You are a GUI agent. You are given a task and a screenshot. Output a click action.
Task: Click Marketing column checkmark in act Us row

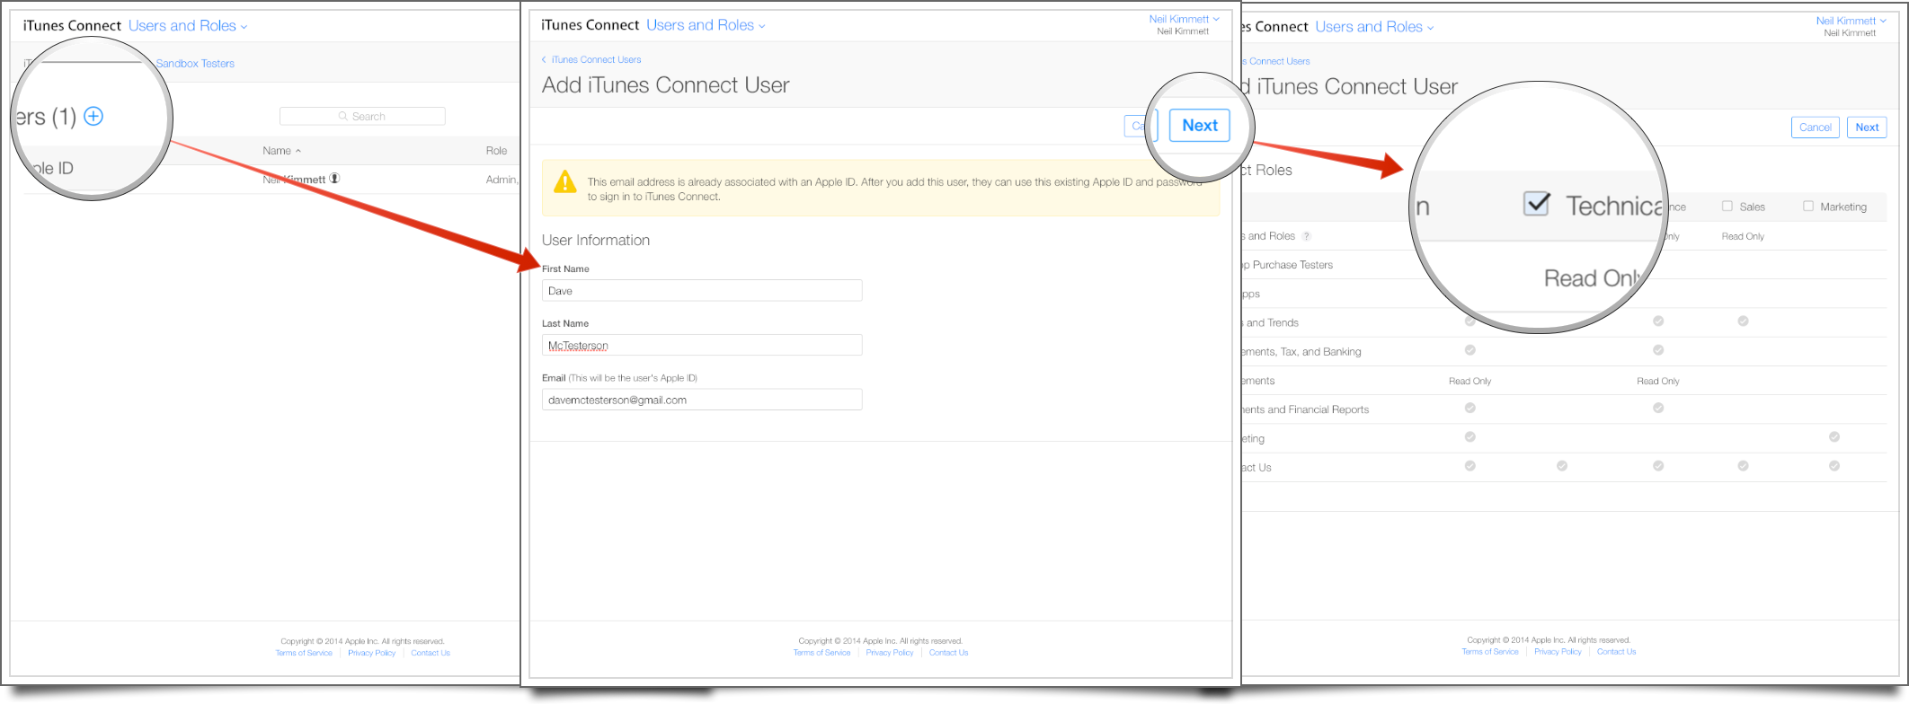1834,466
